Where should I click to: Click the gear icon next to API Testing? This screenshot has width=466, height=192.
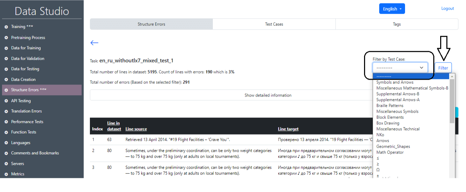(6, 101)
